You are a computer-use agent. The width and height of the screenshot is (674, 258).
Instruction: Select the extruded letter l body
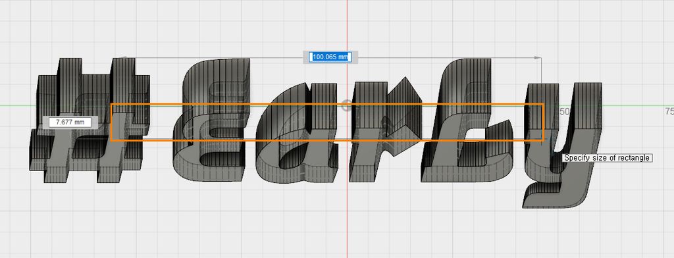tap(467, 120)
